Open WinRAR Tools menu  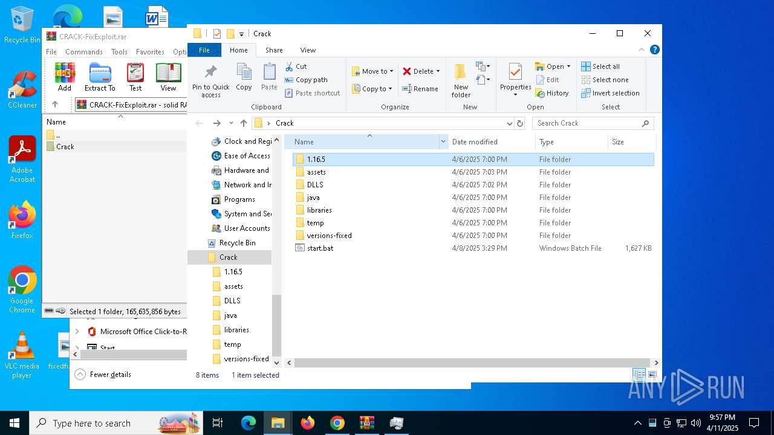click(119, 52)
